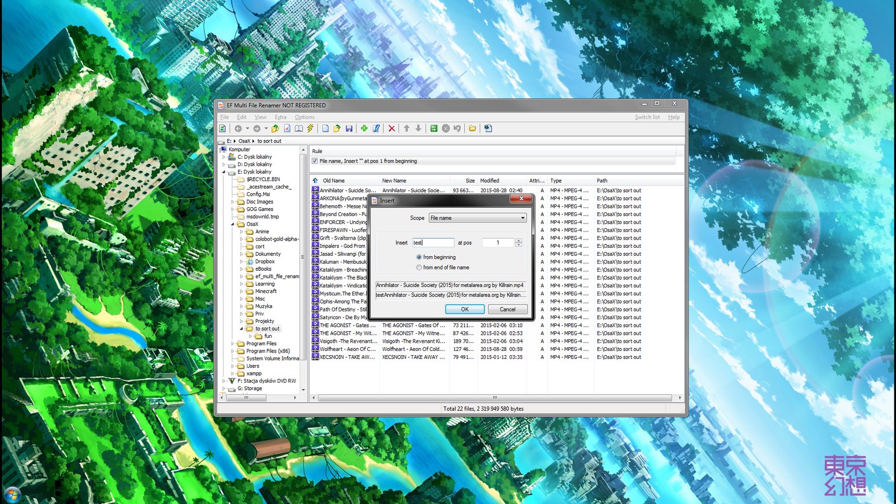Open the View menu
Screen dimensions: 896x504
260,117
